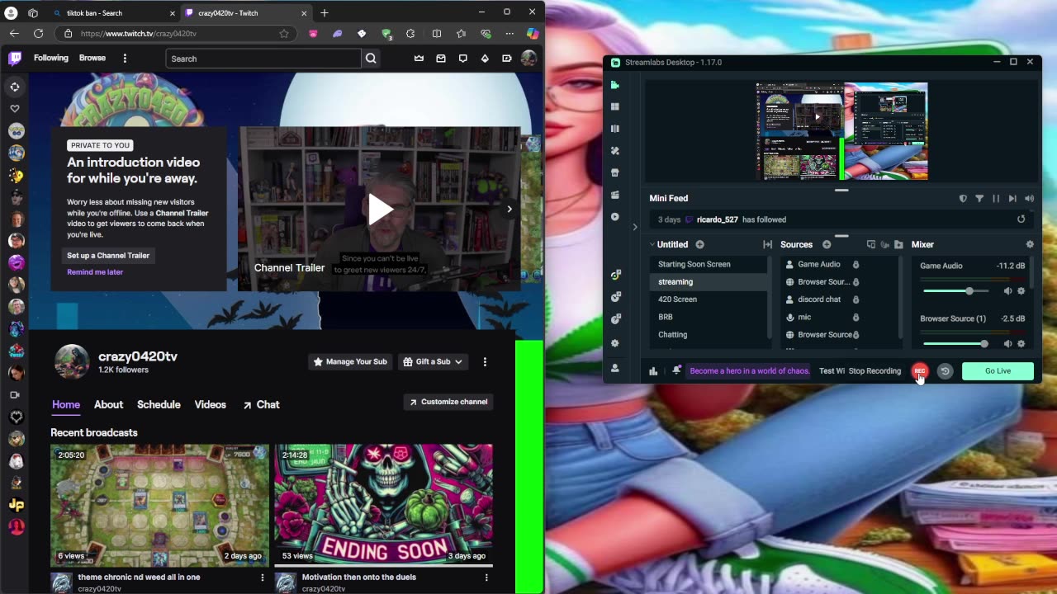
Task: Open the performance stats bar chart icon
Action: tap(653, 371)
